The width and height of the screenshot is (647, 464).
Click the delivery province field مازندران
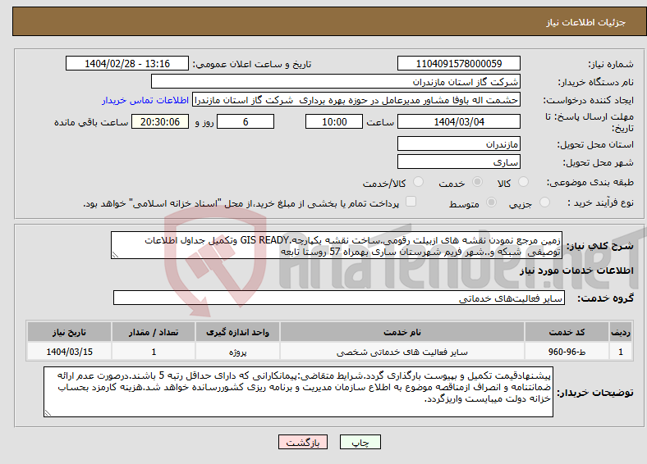458,143
